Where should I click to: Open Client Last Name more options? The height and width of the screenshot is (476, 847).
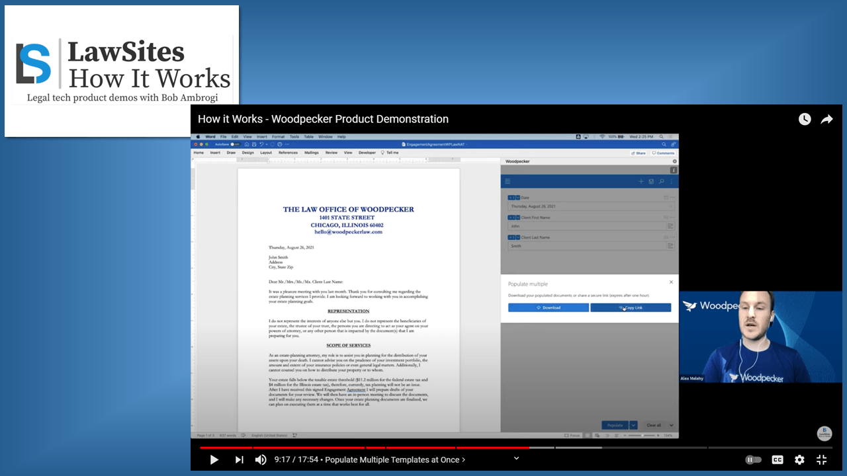point(673,237)
